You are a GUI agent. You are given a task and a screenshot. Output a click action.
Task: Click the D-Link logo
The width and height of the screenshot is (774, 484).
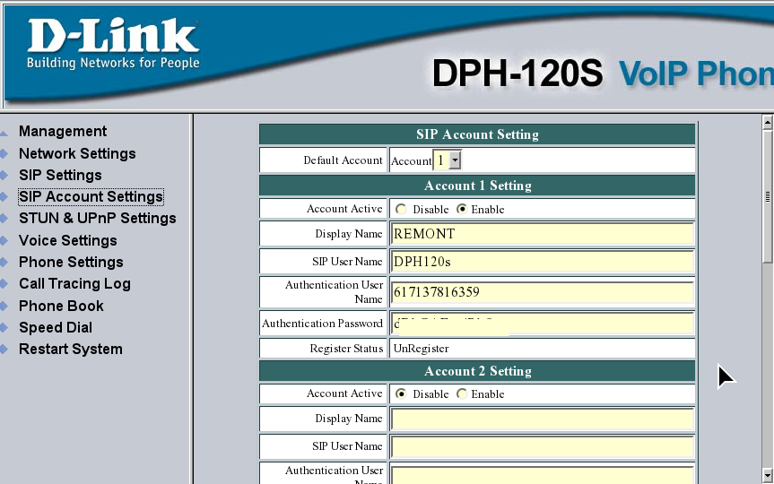[113, 43]
